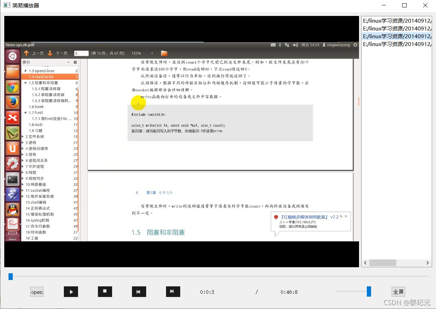The image size is (436, 309).
Task: Skip to the next video in playlist
Action: coord(173,292)
